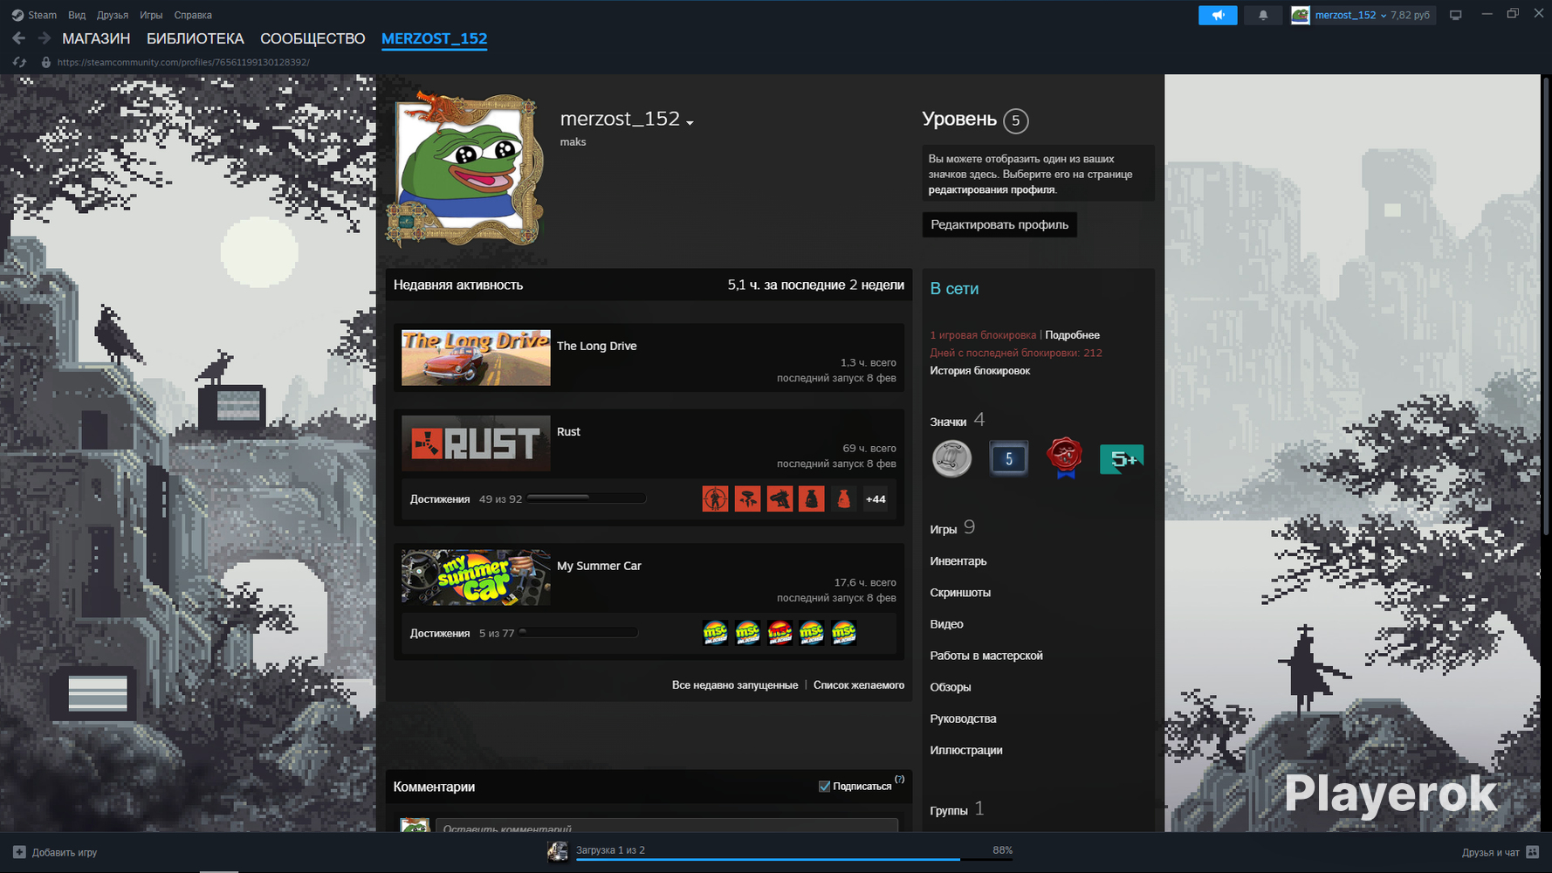Toggle the Подписаться checkbox
The image size is (1552, 873).
(x=824, y=787)
